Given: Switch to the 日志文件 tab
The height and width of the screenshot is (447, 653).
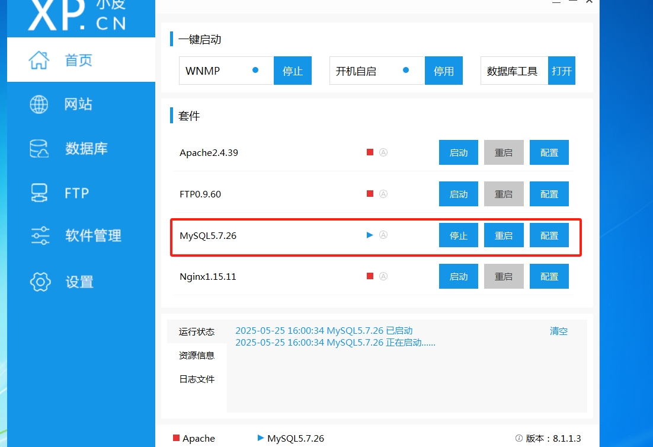Looking at the screenshot, I should pos(197,379).
